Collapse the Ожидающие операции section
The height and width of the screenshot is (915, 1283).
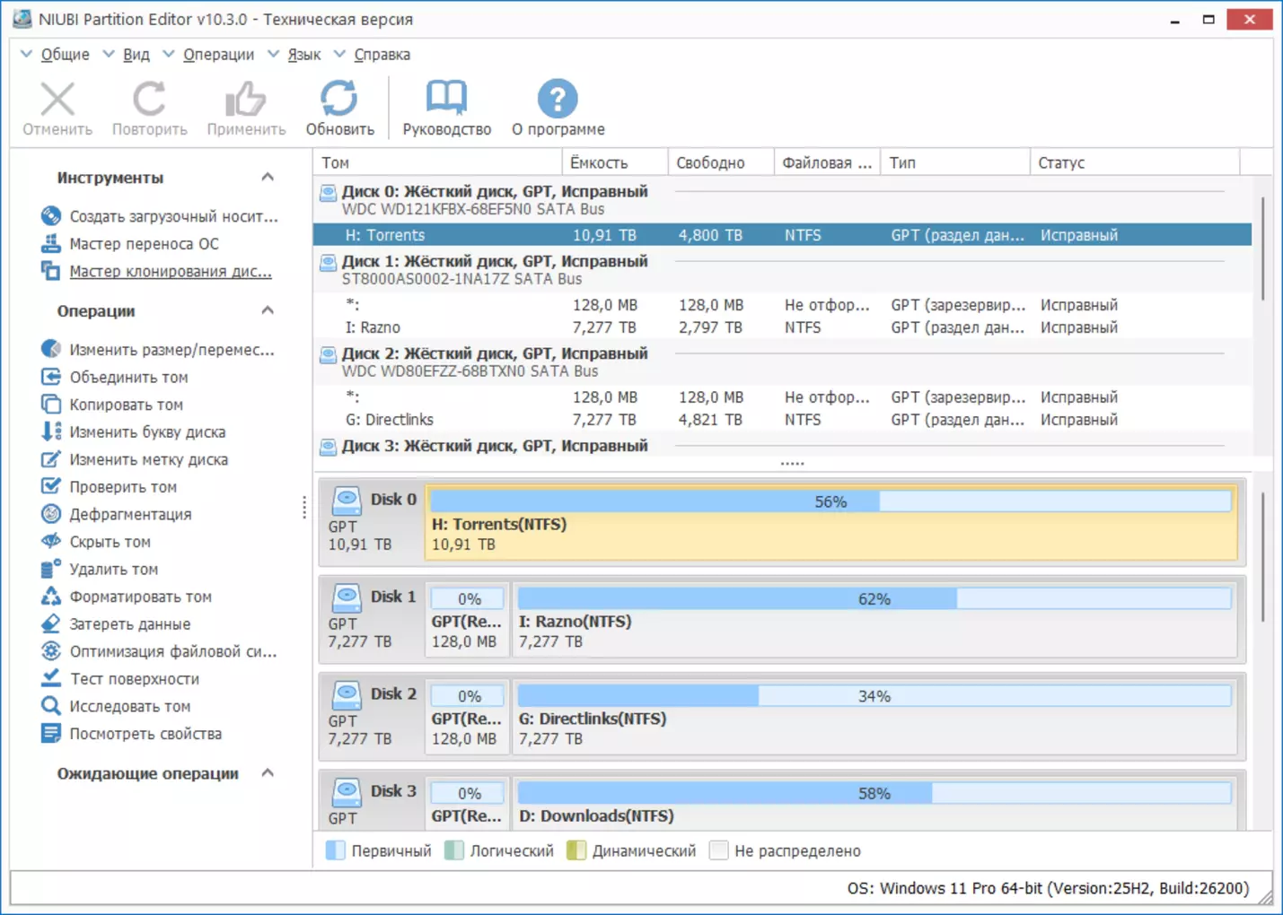268,773
